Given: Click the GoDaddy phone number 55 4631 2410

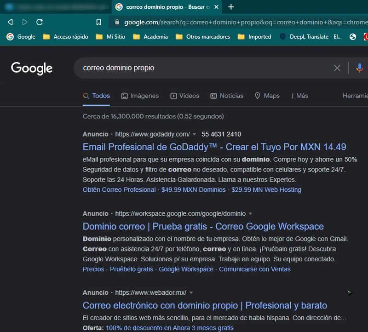Looking at the screenshot, I should coord(221,134).
